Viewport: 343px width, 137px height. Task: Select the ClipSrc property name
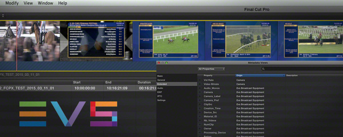[208, 104]
